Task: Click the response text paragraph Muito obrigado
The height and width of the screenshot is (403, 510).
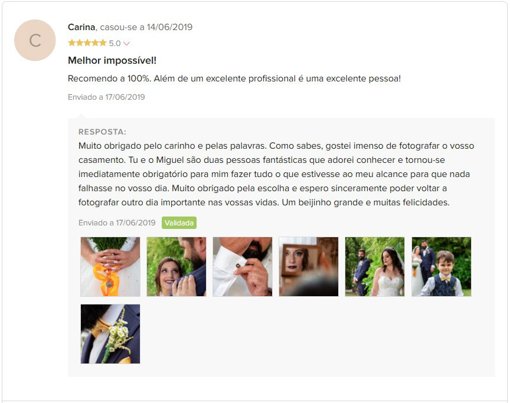Action: click(x=276, y=174)
